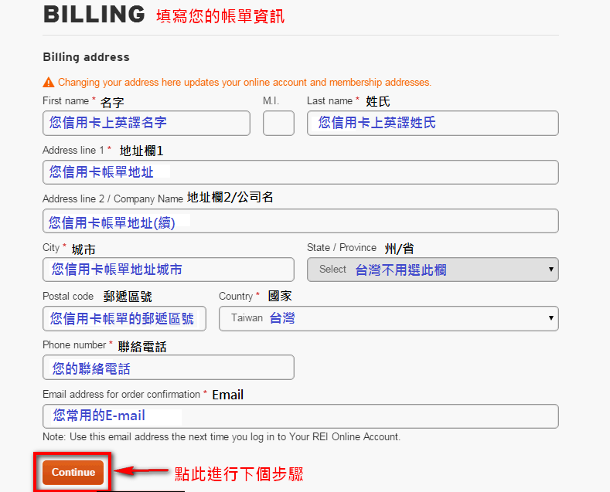Click the Postal code input field
The width and height of the screenshot is (610, 492).
pyautogui.click(x=124, y=319)
